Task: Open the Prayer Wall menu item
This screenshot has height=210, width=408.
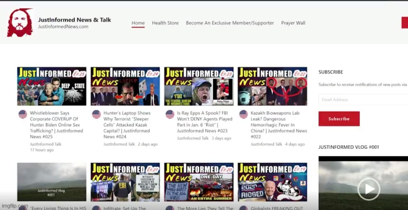Action: tap(293, 23)
